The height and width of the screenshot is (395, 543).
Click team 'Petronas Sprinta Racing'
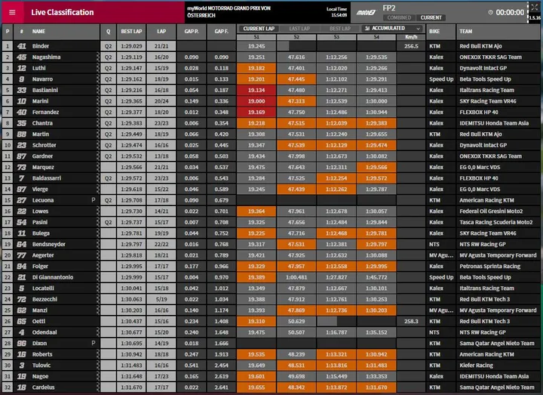(x=489, y=267)
